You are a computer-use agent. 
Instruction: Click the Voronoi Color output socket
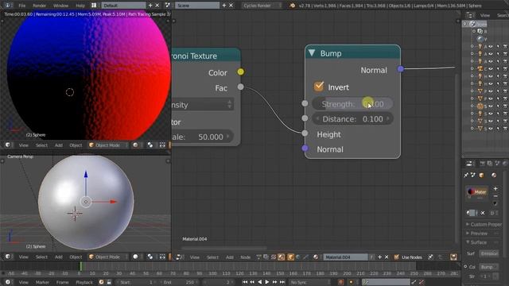click(x=240, y=71)
